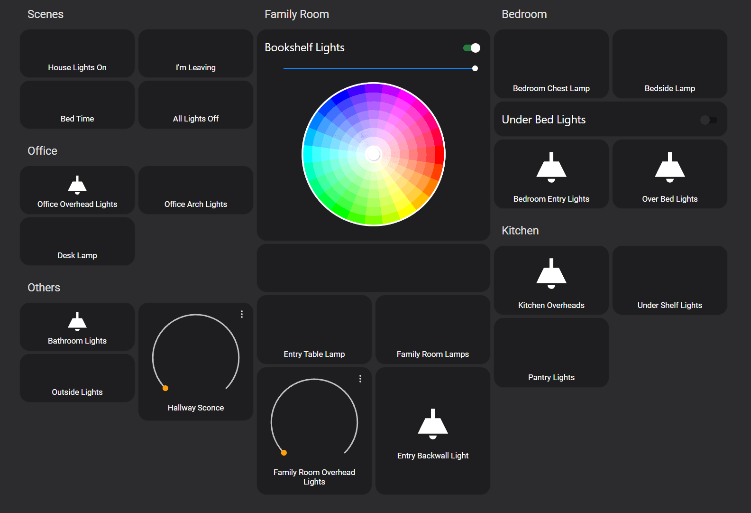Trigger the I'm Leaving scene
This screenshot has height=513, width=751.
coord(196,54)
